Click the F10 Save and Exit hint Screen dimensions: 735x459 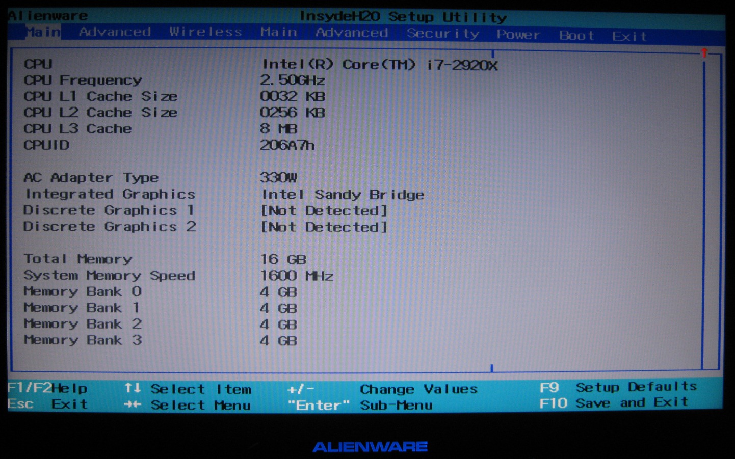[x=614, y=403]
